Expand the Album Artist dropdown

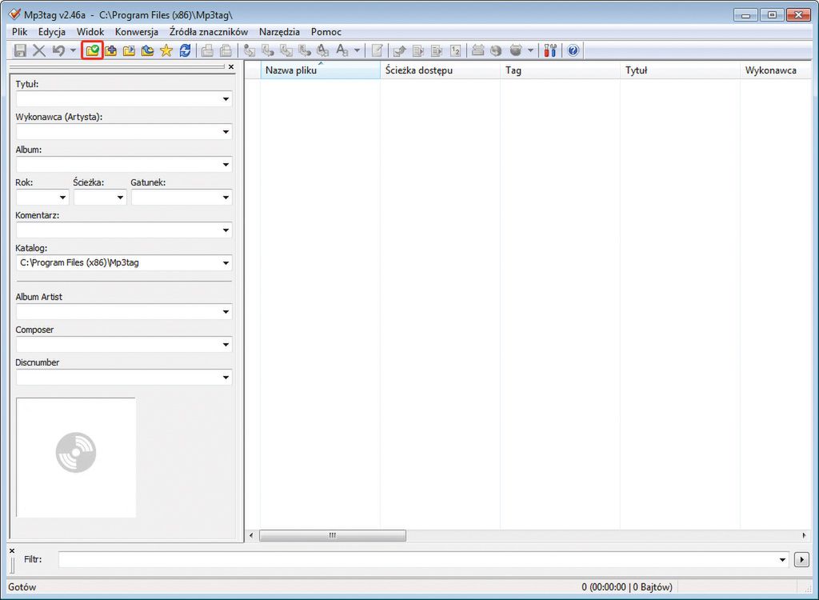[x=226, y=312]
